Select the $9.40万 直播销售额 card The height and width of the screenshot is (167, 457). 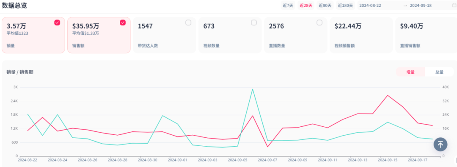[x=426, y=35]
